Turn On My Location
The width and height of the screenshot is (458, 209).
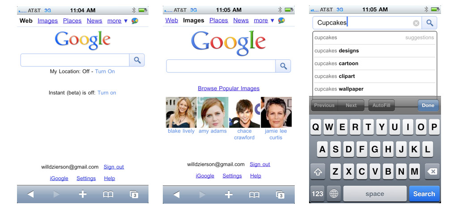click(105, 71)
